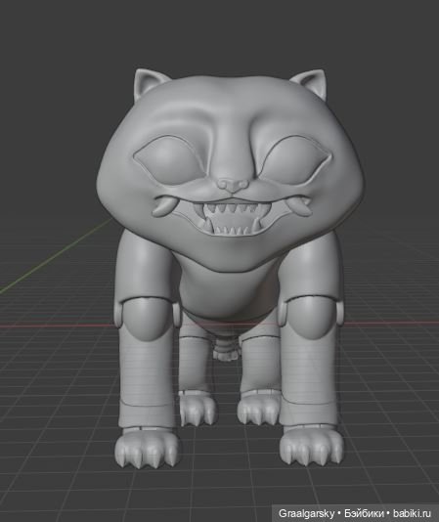Click the cat's left eye mesh

[166, 157]
